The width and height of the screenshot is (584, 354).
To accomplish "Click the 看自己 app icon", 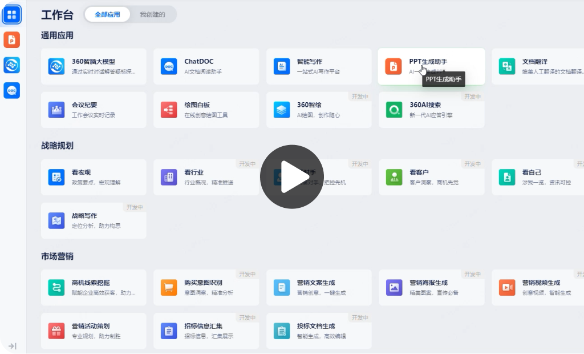I will tap(507, 177).
